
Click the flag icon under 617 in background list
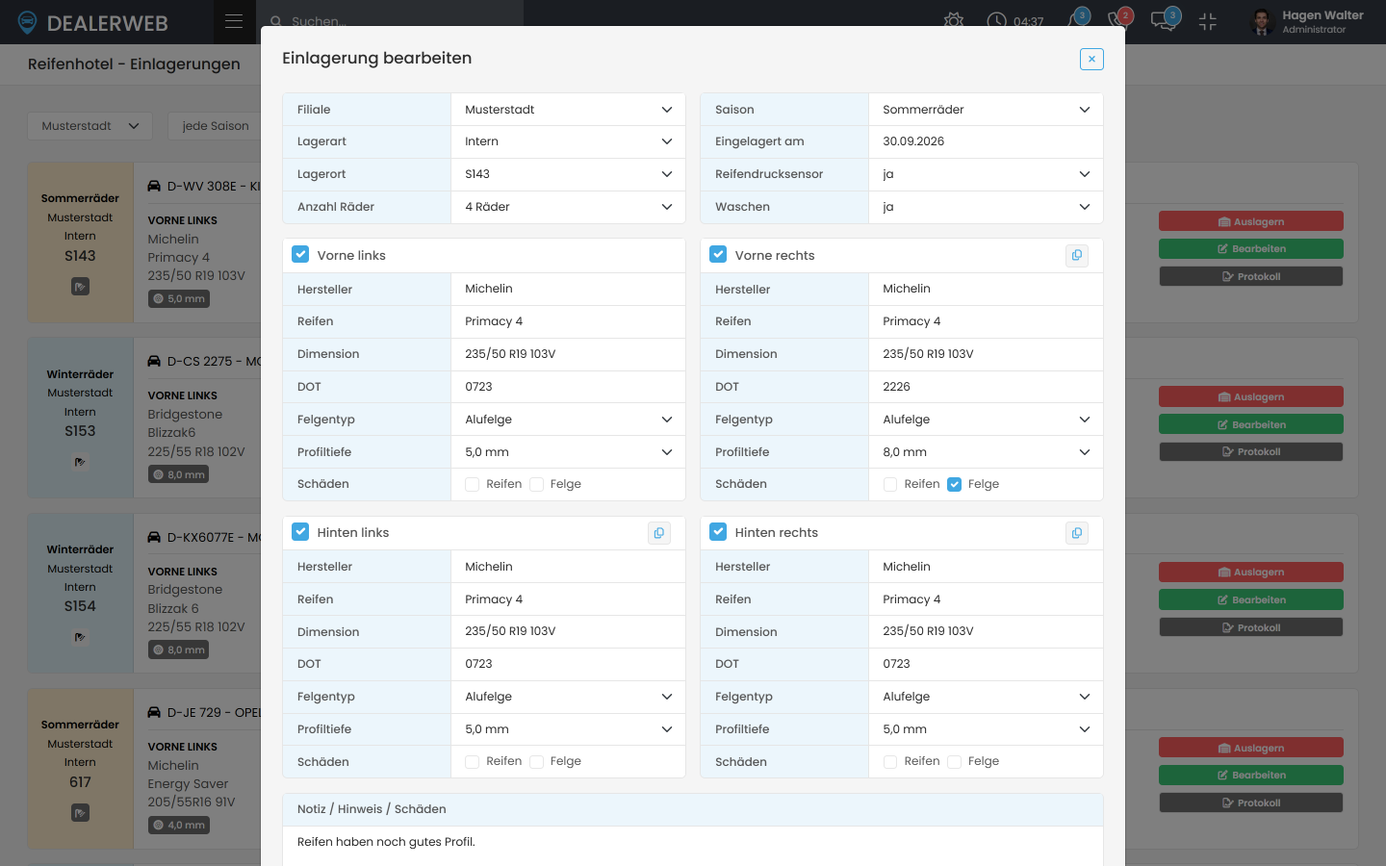pos(80,813)
